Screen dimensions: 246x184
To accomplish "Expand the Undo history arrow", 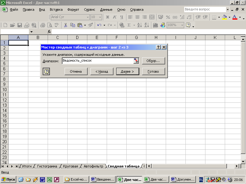I will [104, 25].
